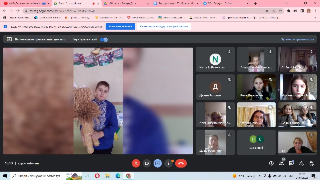Viewport: 320px width, 180px height.
Task: Click the Windows taskbar search box
Action: pos(46,176)
